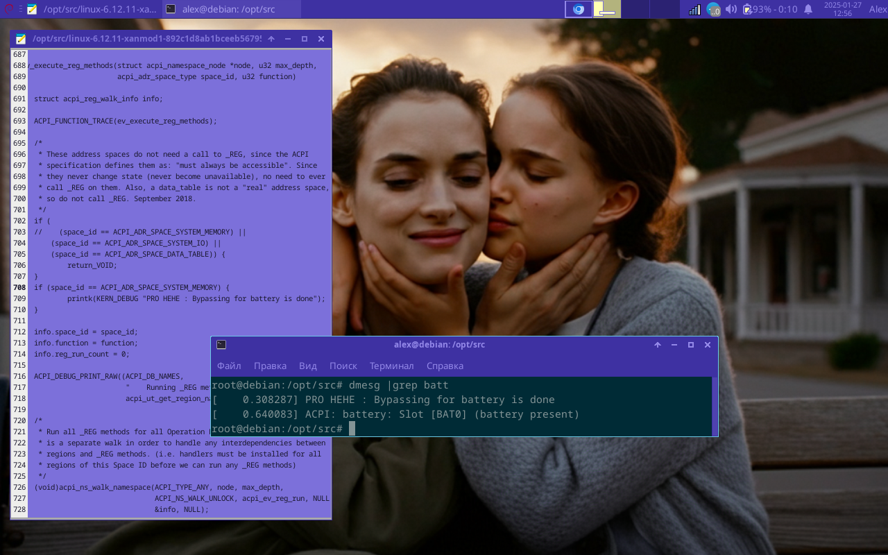
Task: Maximize the terminal window
Action: pos(691,345)
